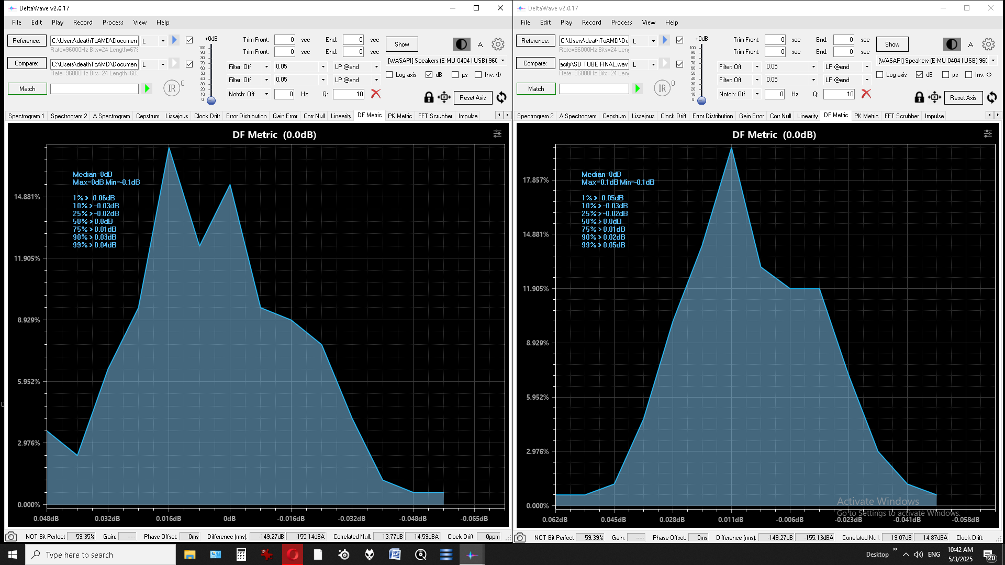This screenshot has width=1005, height=565.
Task: Switch to Clock Drift tab, right window
Action: (673, 116)
